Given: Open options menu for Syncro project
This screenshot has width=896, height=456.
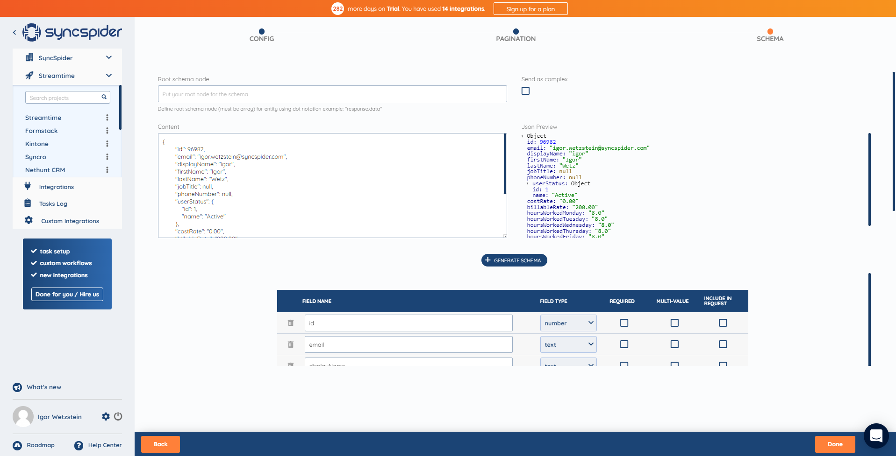Looking at the screenshot, I should point(107,157).
